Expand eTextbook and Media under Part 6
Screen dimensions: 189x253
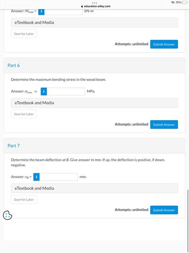94,103
